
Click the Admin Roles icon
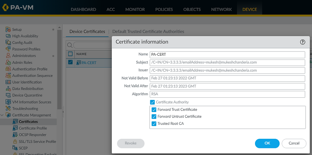pyautogui.click(x=8, y=62)
